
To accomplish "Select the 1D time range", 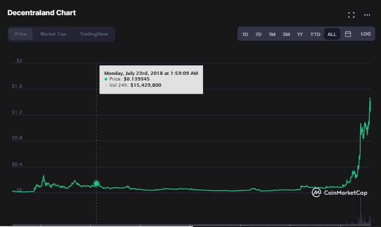I will tap(245, 34).
